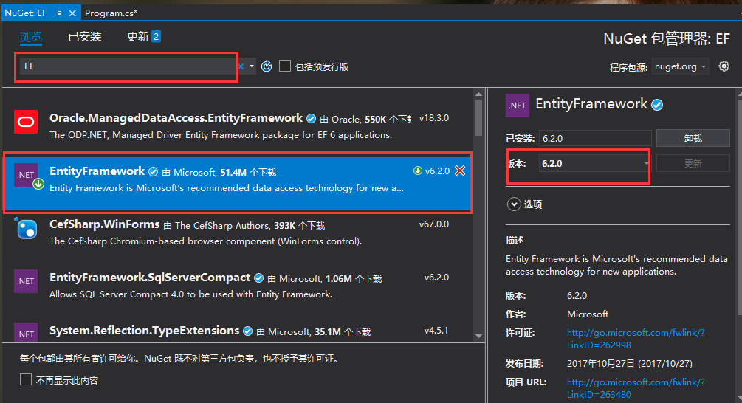742x403 pixels.
Task: Refresh the package list
Action: (x=267, y=66)
